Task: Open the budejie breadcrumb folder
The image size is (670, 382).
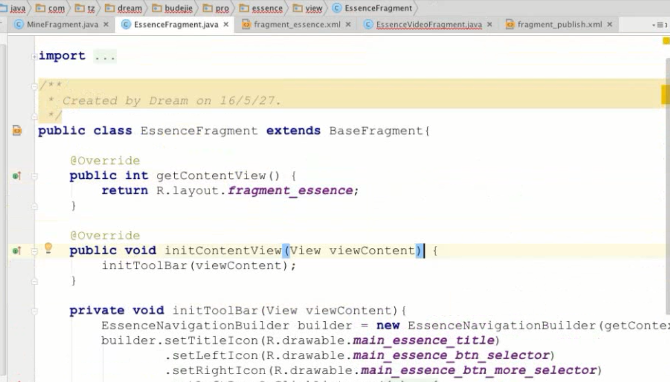Action: point(172,8)
